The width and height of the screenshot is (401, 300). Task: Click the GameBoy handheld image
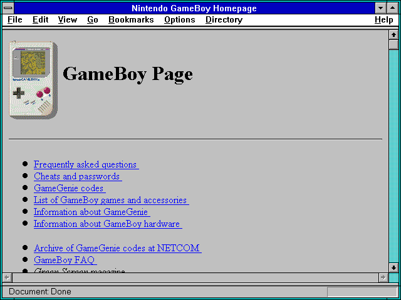pyautogui.click(x=33, y=80)
